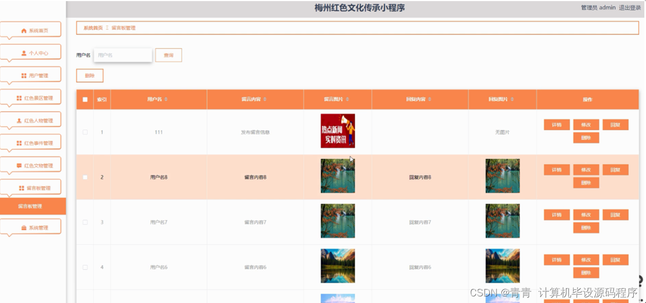
Task: Click 详情 for 用户名7 row
Action: (557, 215)
